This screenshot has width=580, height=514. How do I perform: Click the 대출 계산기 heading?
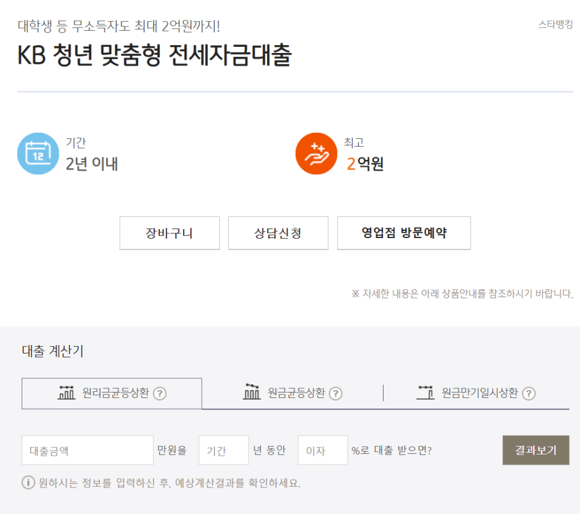pyautogui.click(x=53, y=350)
